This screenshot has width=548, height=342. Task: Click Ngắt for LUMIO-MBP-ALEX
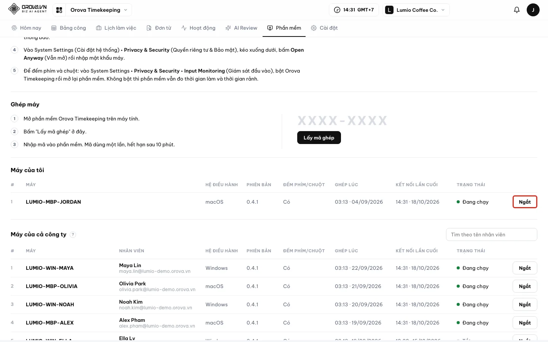[x=525, y=323]
